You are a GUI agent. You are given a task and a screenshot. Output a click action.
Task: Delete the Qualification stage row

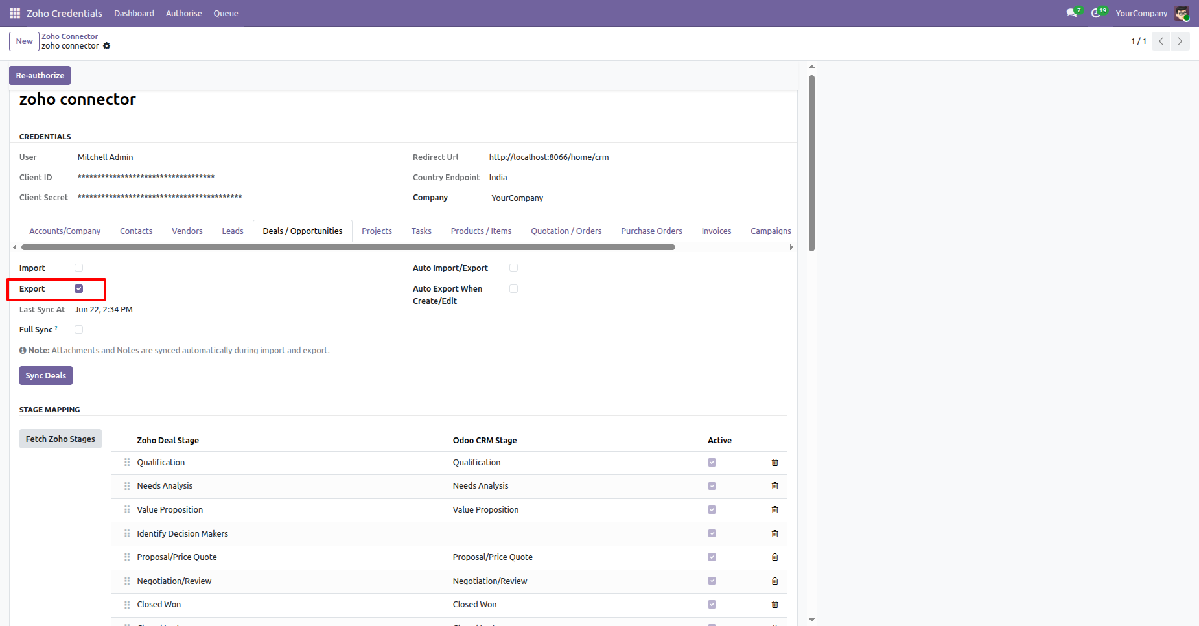[x=774, y=463]
